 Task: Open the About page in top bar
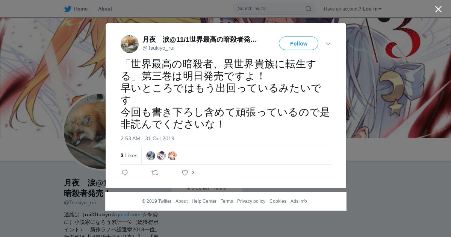pyautogui.click(x=105, y=9)
